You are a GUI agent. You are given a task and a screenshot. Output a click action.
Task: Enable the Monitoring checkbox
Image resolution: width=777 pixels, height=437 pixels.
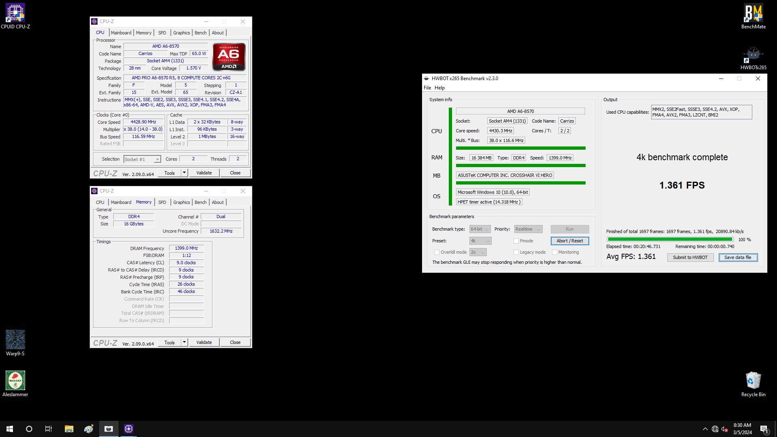pyautogui.click(x=554, y=252)
